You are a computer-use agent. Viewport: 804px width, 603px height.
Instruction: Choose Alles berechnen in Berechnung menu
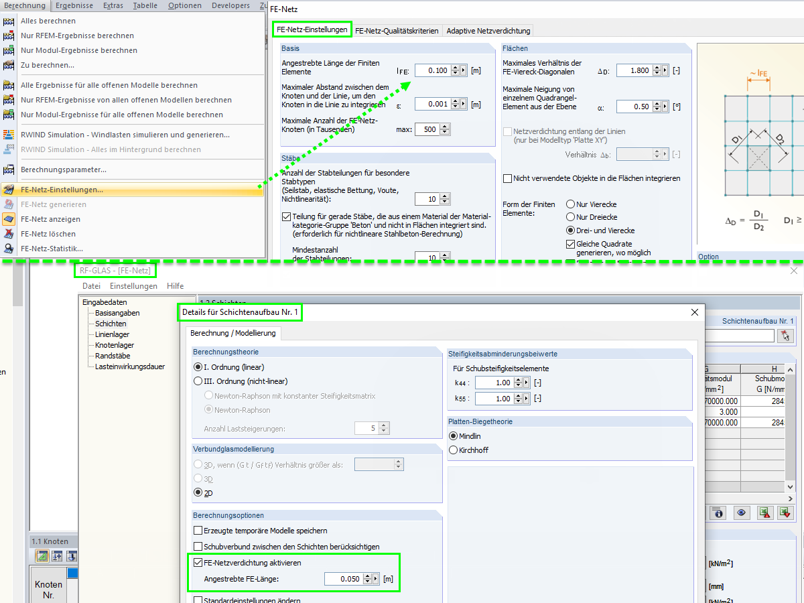pyautogui.click(x=133, y=21)
